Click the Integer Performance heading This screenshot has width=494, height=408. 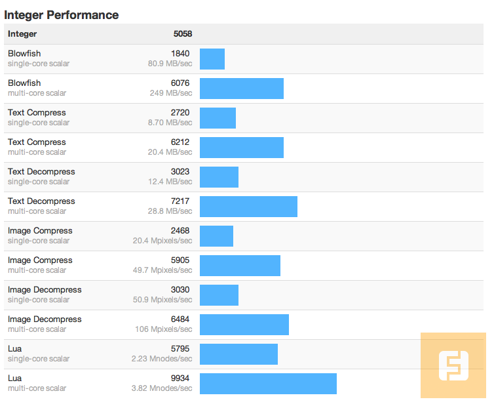62,14
